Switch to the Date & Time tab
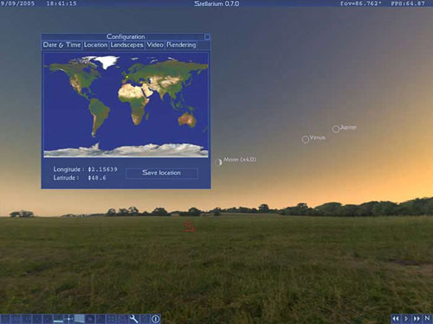 (61, 45)
